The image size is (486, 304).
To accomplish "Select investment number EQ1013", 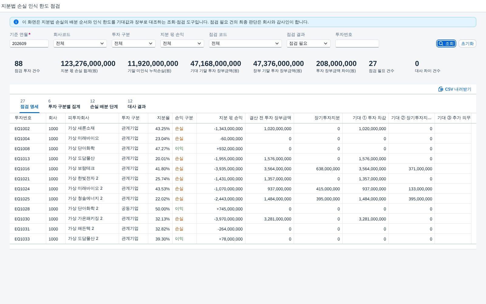I will point(22,159).
